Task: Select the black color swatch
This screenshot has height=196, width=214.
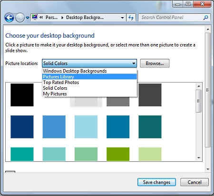Action: (22, 95)
